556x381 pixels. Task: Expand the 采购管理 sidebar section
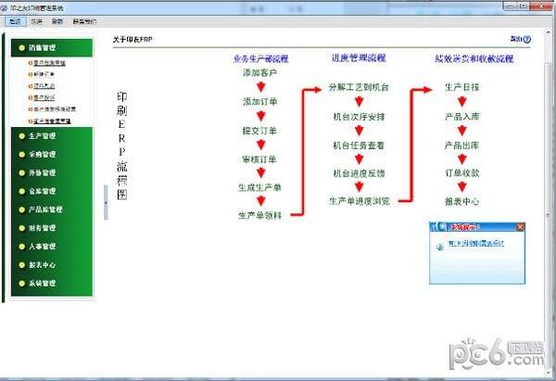(35, 155)
